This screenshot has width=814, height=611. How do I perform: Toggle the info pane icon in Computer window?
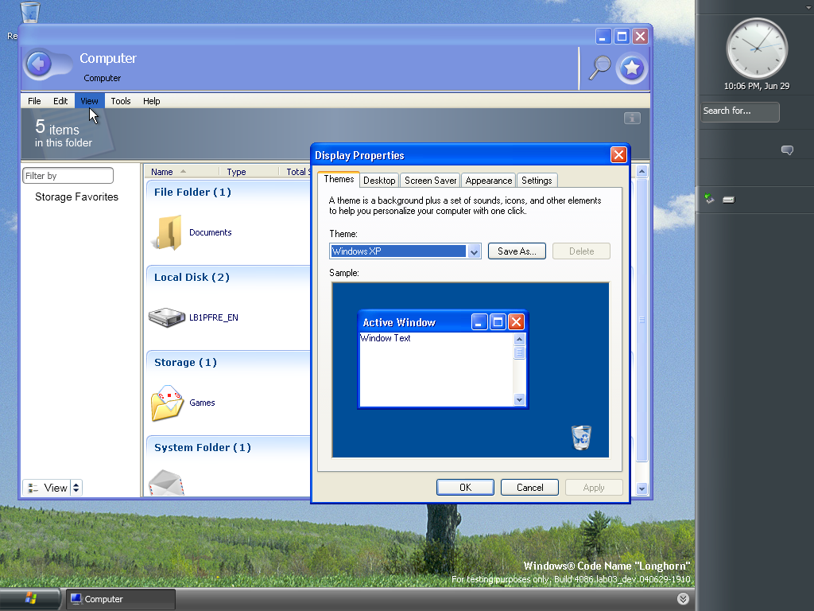click(x=632, y=119)
